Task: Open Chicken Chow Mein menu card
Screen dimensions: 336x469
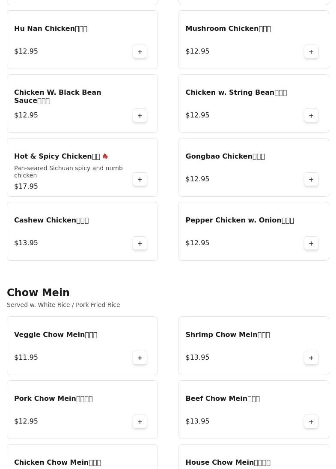Action: coord(82,457)
